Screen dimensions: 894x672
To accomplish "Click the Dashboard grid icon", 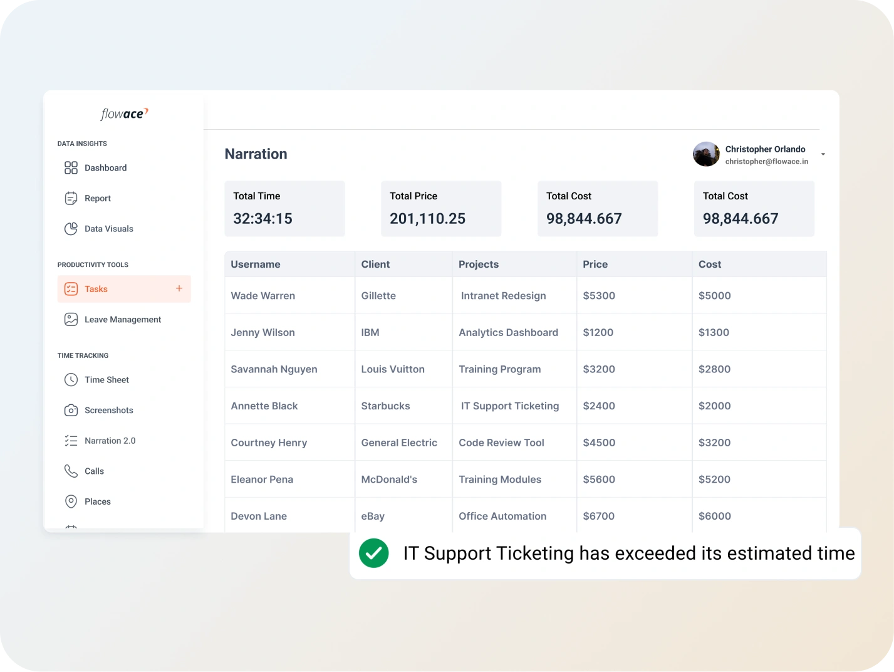I will point(71,168).
